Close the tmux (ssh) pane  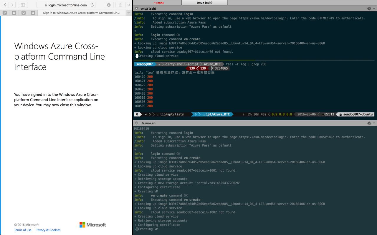click(x=136, y=9)
